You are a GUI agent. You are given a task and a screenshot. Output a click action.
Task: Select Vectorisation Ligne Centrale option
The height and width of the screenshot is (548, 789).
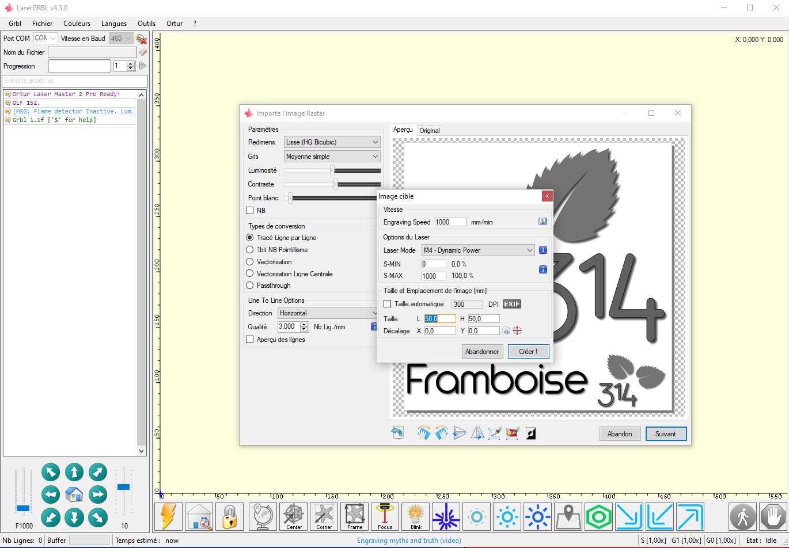pyautogui.click(x=250, y=274)
